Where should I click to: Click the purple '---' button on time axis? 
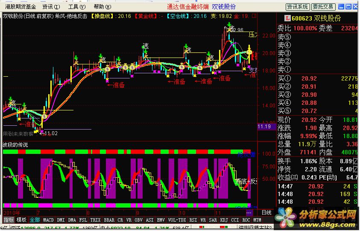pos(249,213)
